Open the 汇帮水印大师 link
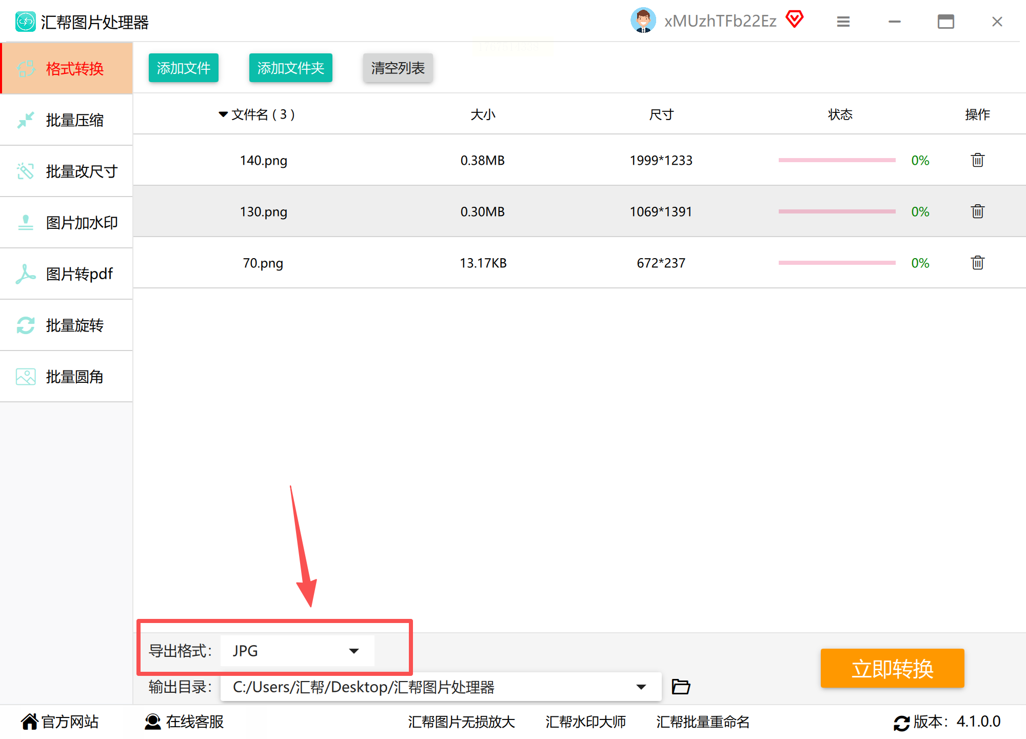 tap(585, 722)
